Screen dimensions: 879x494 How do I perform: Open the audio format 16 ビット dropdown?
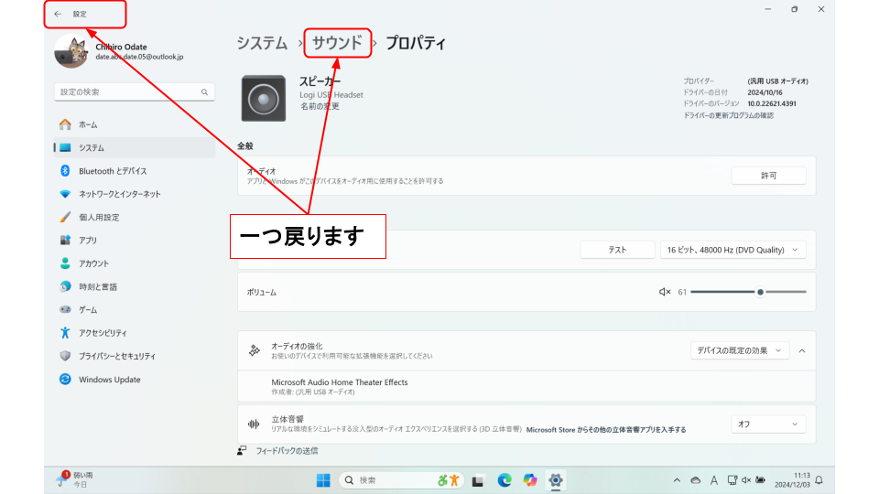tap(732, 250)
